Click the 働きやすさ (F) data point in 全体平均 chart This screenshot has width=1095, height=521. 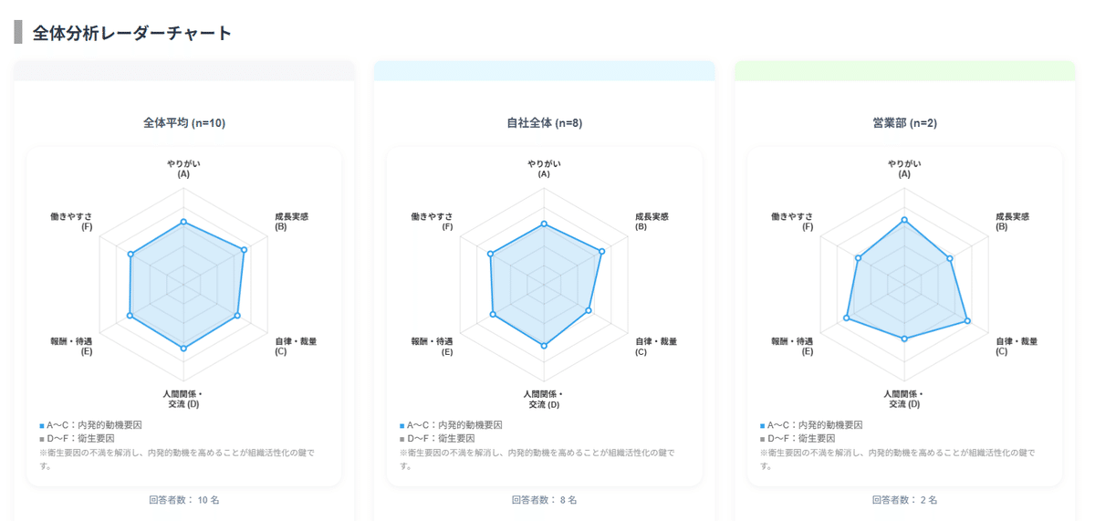(x=131, y=255)
